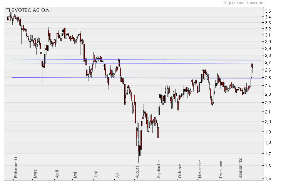Click the 3,3 price axis value
The height and width of the screenshot is (185, 281).
point(268,23)
